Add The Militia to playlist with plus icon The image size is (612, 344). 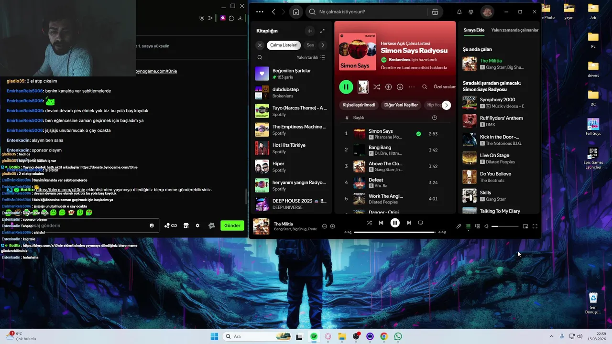pyautogui.click(x=333, y=226)
